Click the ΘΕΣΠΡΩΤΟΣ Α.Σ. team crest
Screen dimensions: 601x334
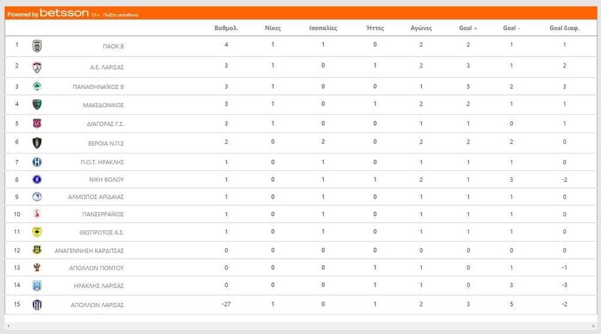(x=37, y=232)
